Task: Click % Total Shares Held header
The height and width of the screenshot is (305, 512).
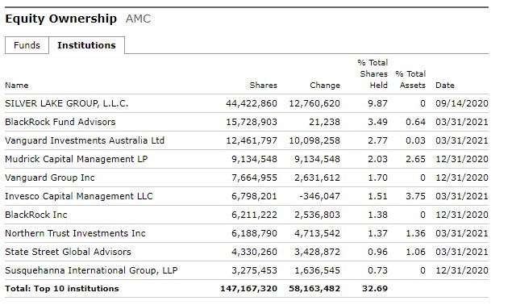Action: coord(373,74)
